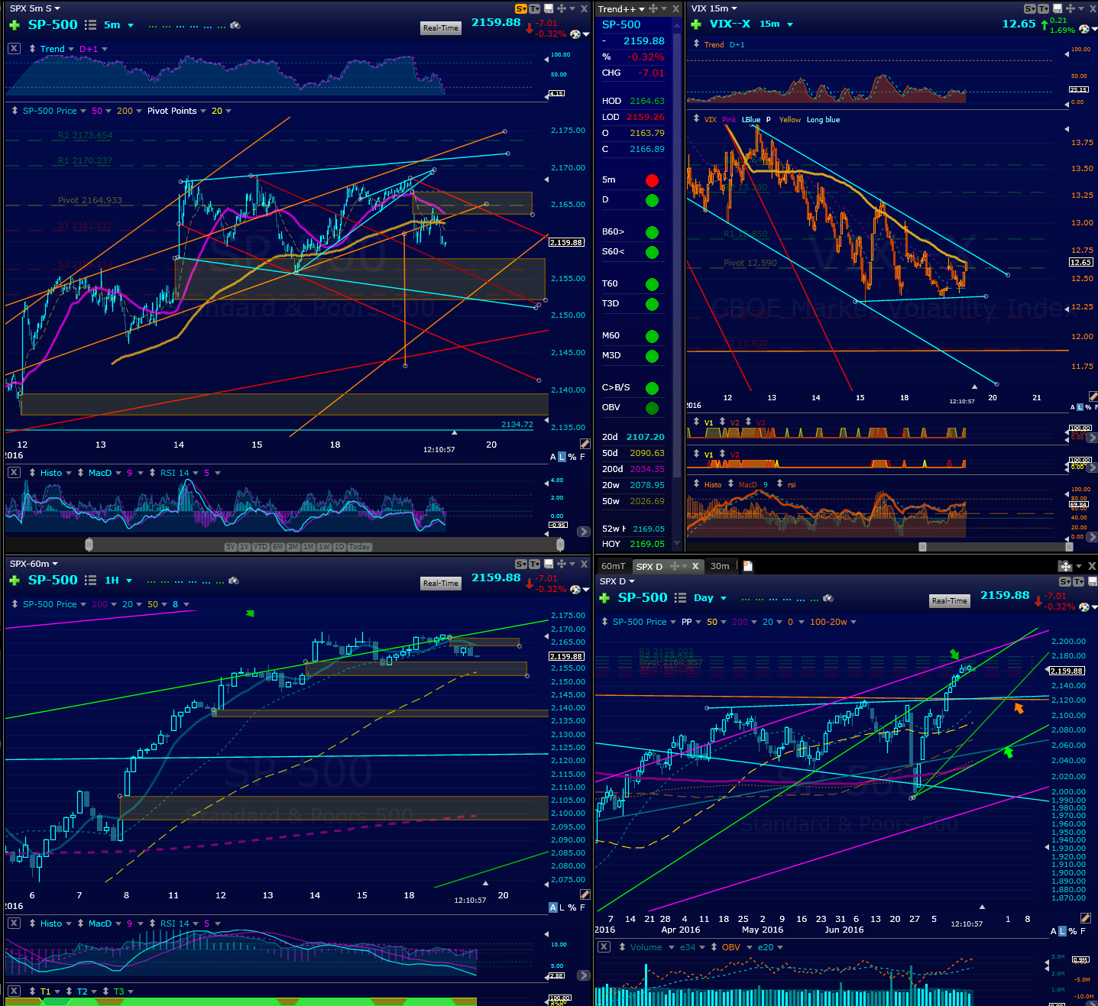Click the left handle of SPX 5m range slider
This screenshot has width=1098, height=1006.
[89, 545]
